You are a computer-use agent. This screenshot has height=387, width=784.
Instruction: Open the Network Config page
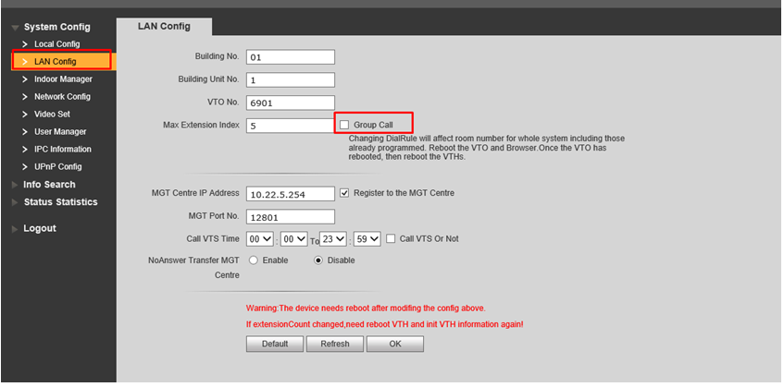(x=62, y=97)
